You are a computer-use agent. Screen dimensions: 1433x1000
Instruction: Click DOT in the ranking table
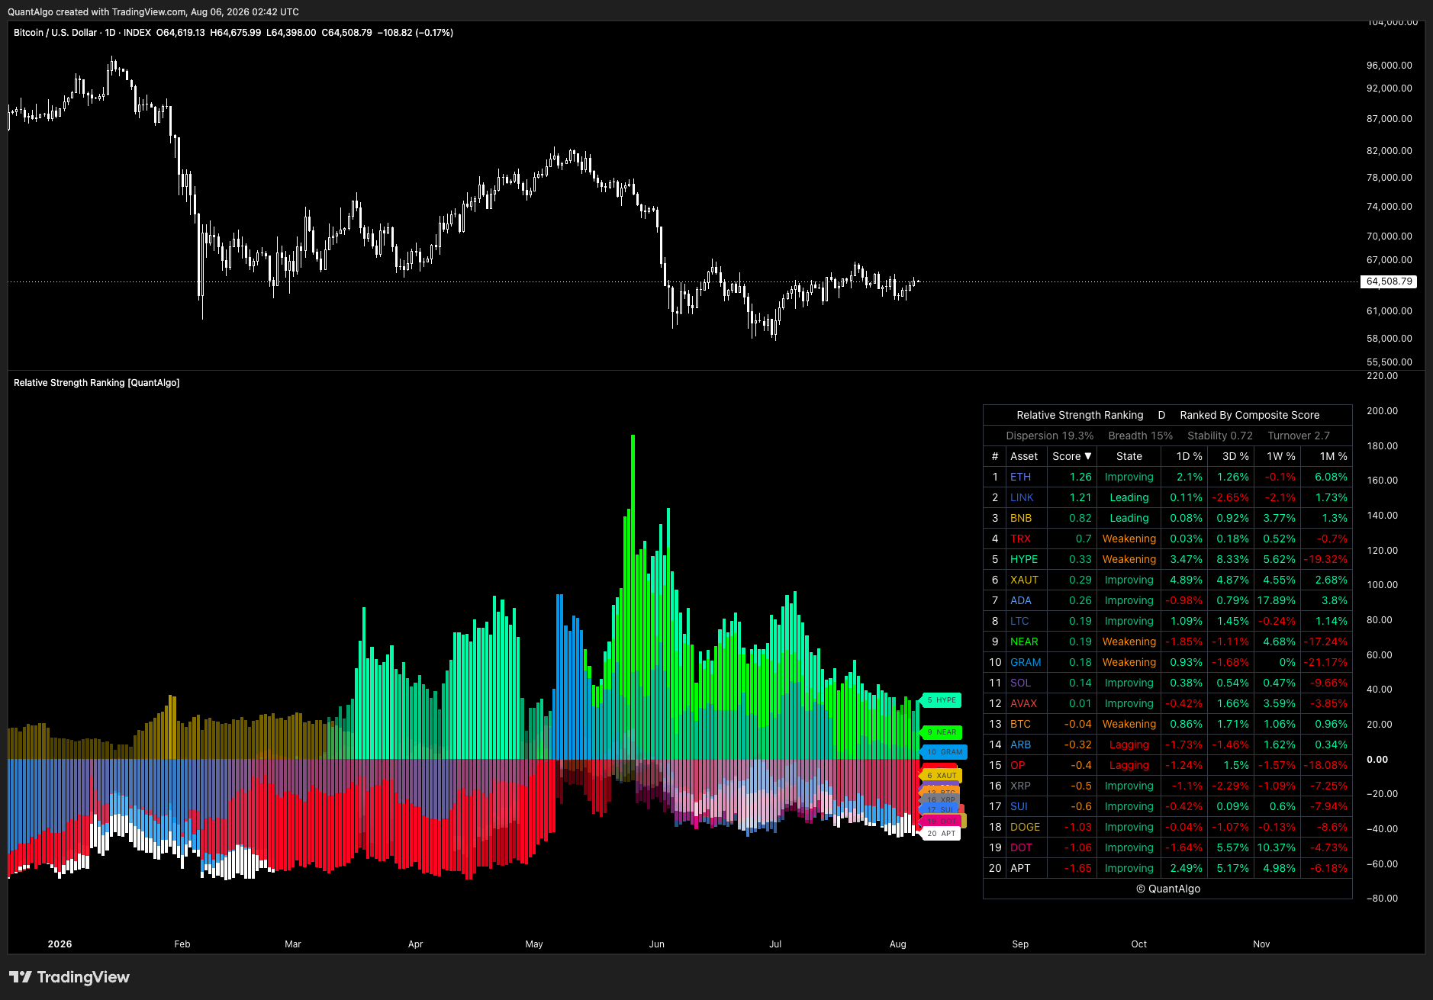coord(1021,847)
